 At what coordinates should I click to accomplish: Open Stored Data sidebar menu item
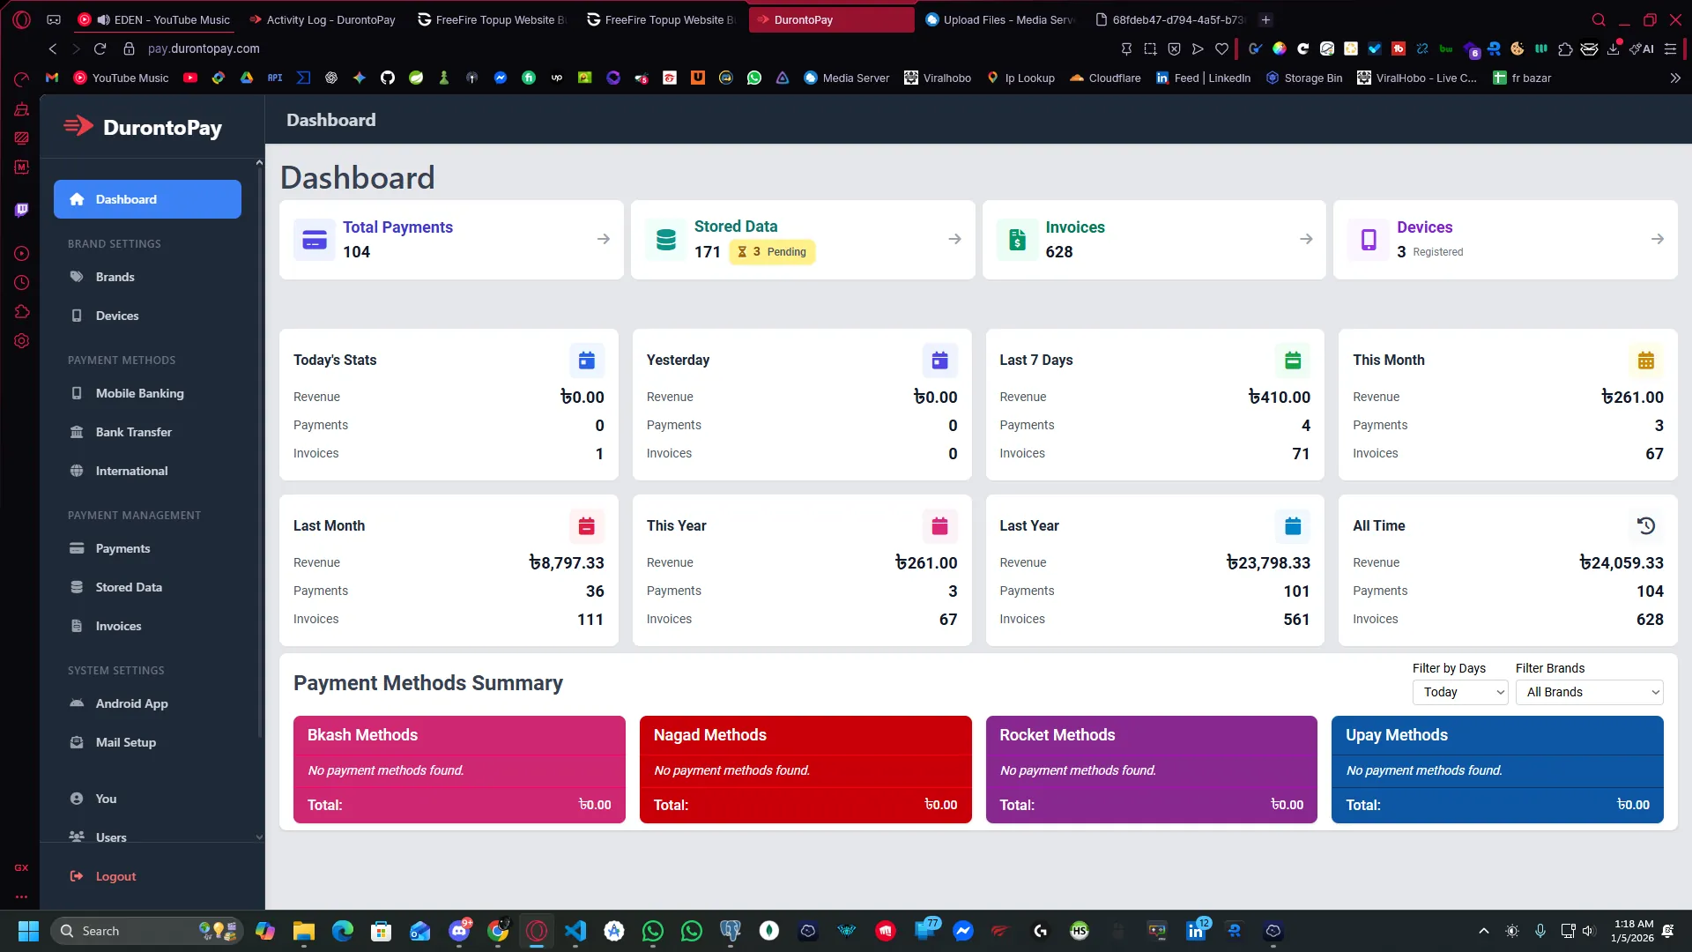point(129,587)
